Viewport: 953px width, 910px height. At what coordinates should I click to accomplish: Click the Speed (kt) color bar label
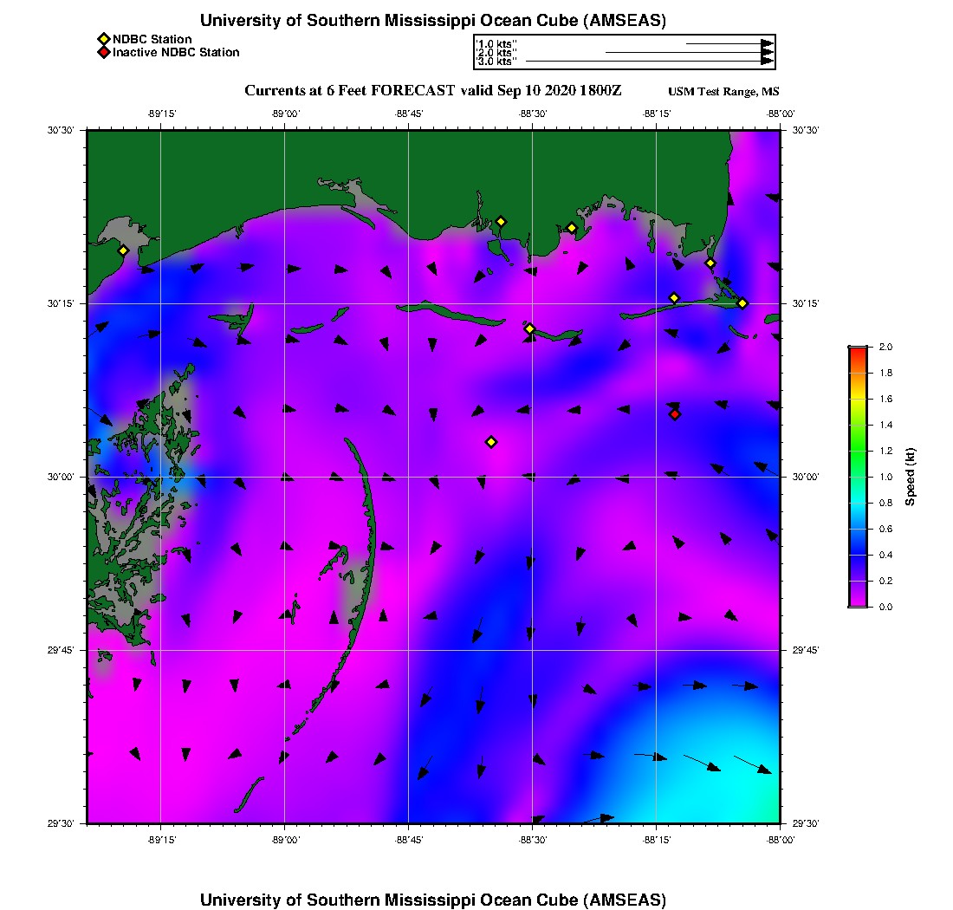tap(910, 477)
